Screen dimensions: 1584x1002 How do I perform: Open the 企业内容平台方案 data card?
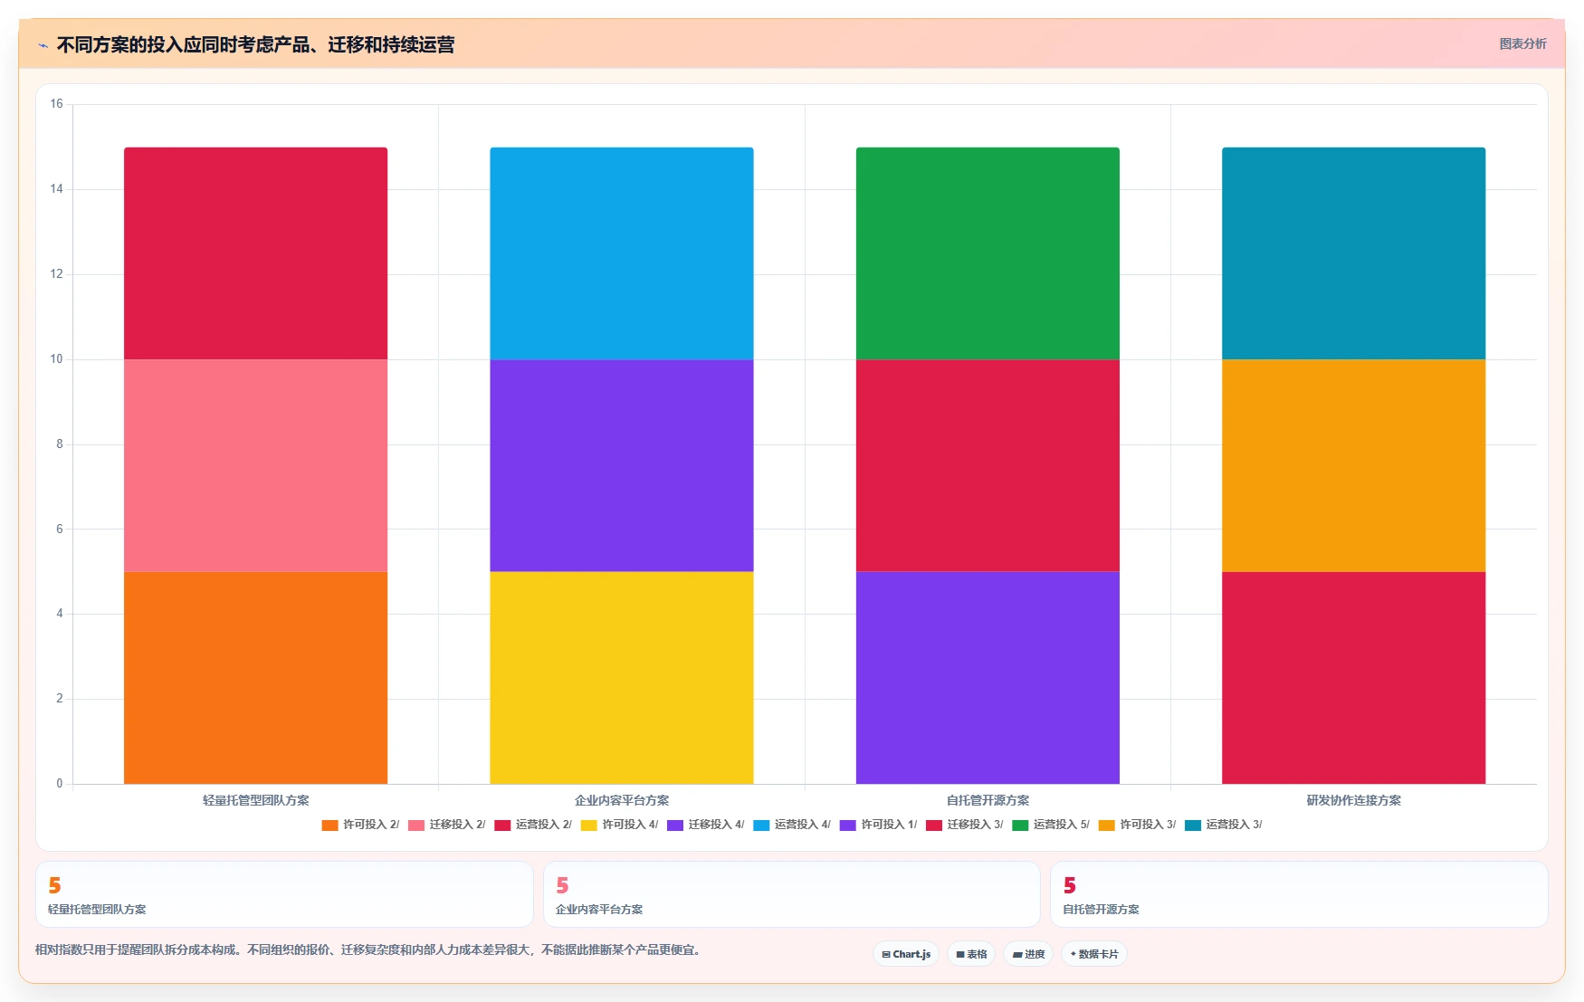[792, 894]
